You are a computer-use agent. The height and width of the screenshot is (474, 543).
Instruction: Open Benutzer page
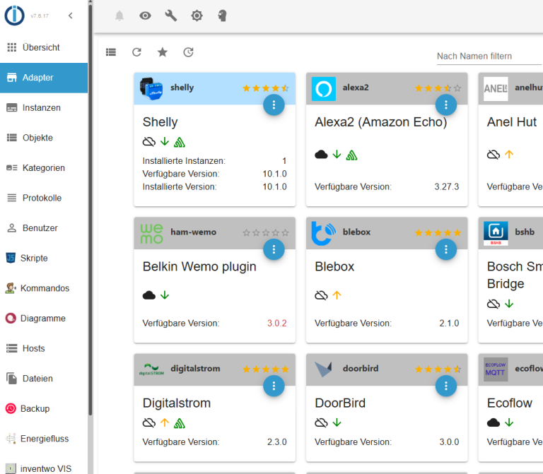(44, 228)
